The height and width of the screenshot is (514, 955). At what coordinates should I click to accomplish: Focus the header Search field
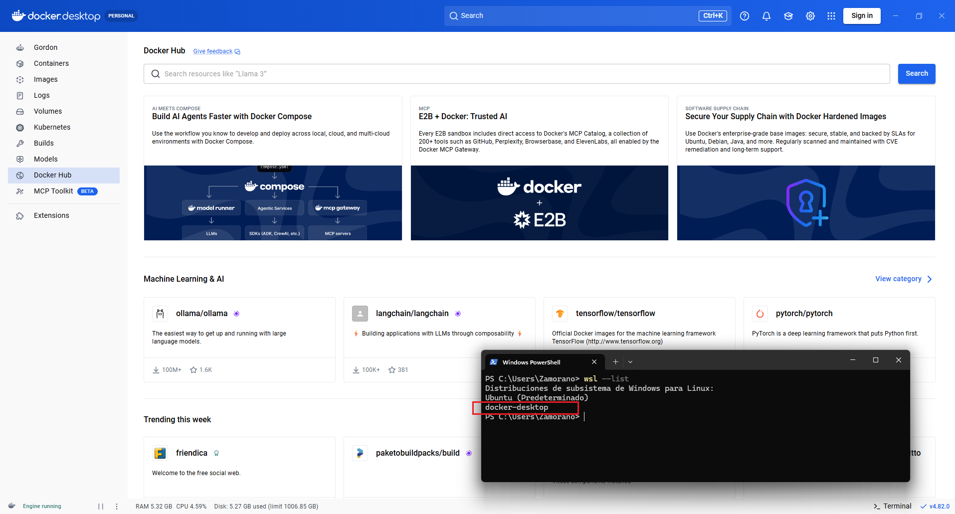(x=587, y=16)
